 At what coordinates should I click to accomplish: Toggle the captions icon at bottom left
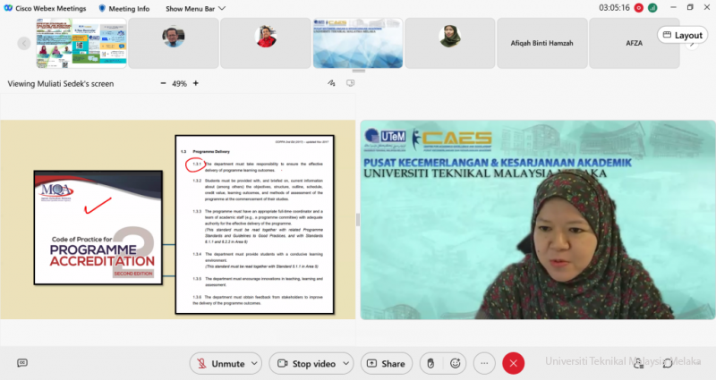tap(22, 363)
